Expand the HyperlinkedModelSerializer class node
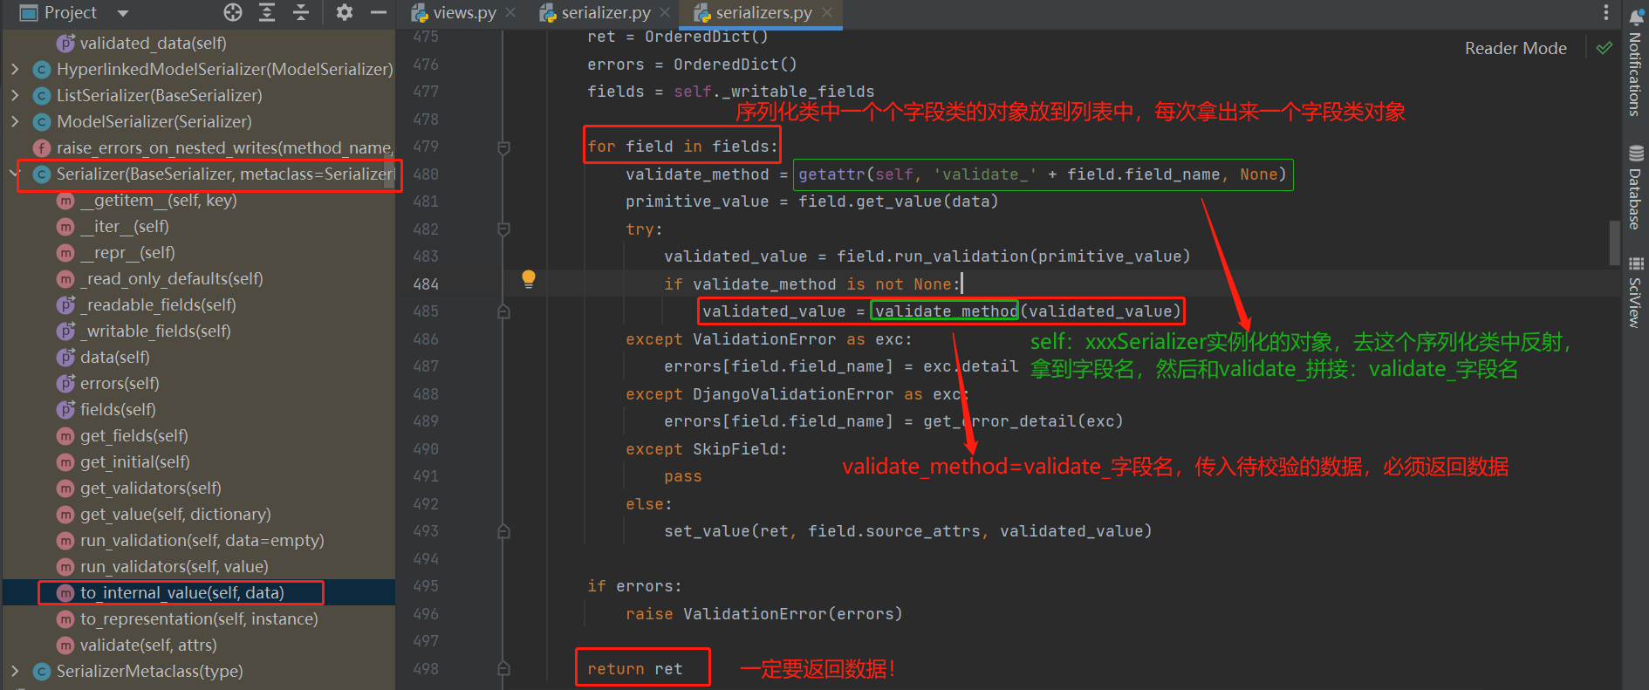Viewport: 1649px width, 690px height. tap(15, 69)
